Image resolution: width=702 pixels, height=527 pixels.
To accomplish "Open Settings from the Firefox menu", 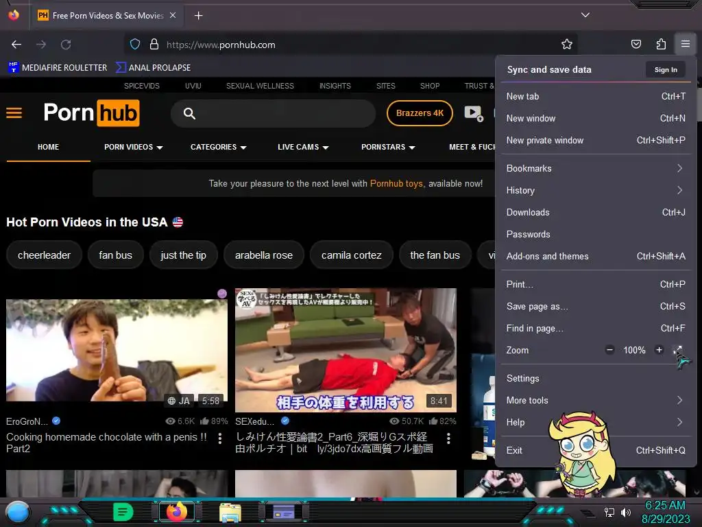I will (x=596, y=378).
